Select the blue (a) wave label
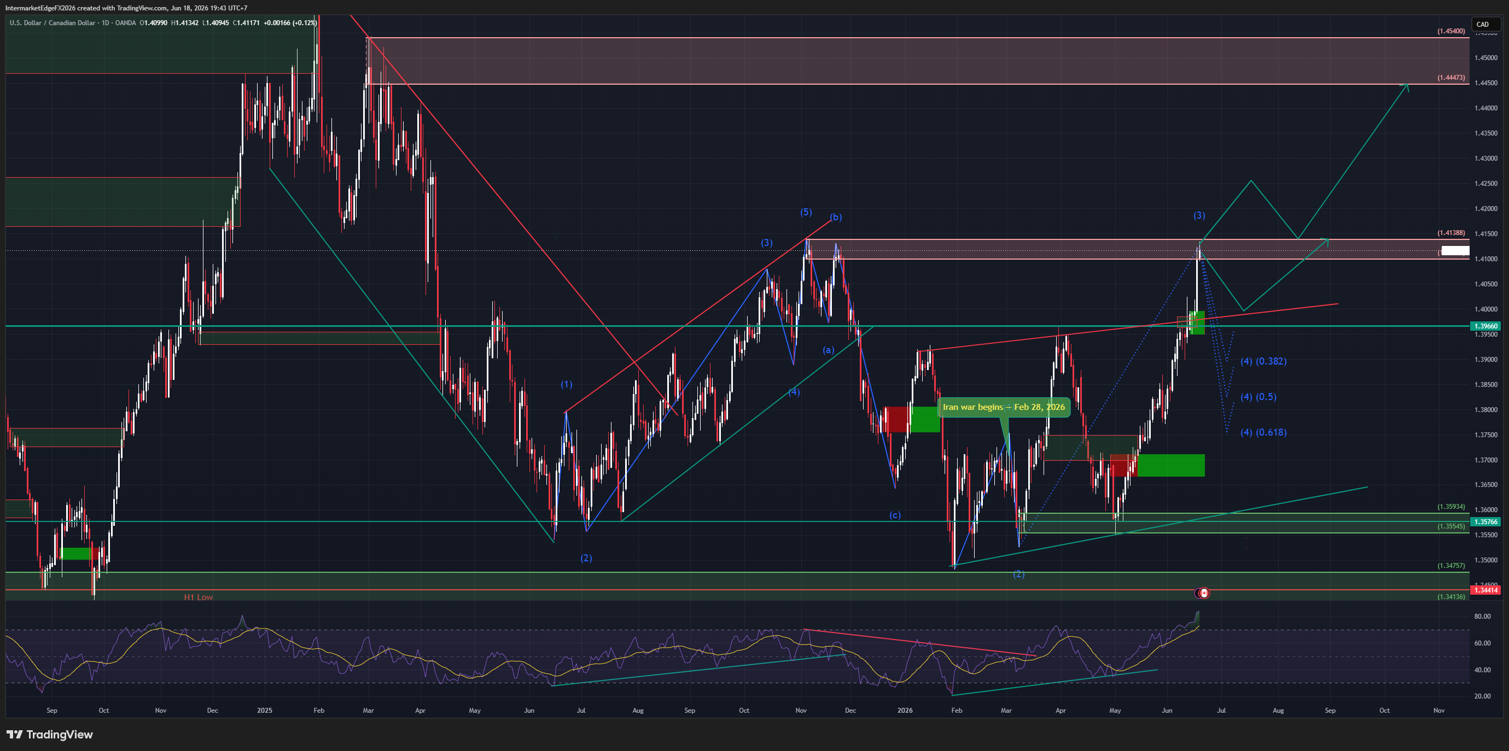 click(x=828, y=350)
